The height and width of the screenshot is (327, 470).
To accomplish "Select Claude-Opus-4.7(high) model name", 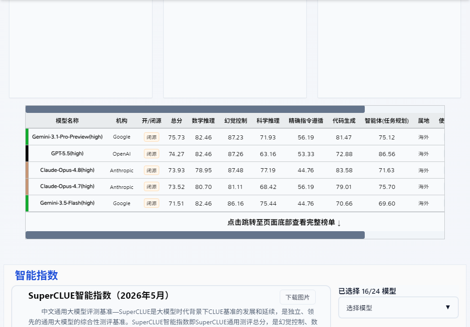I will [67, 186].
